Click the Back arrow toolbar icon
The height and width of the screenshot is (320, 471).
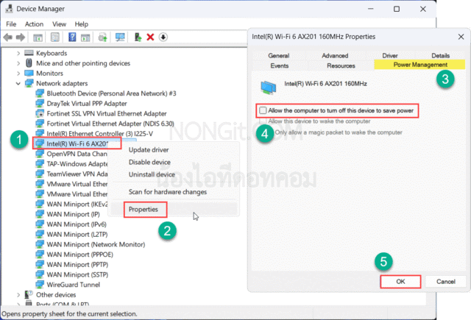click(x=8, y=38)
